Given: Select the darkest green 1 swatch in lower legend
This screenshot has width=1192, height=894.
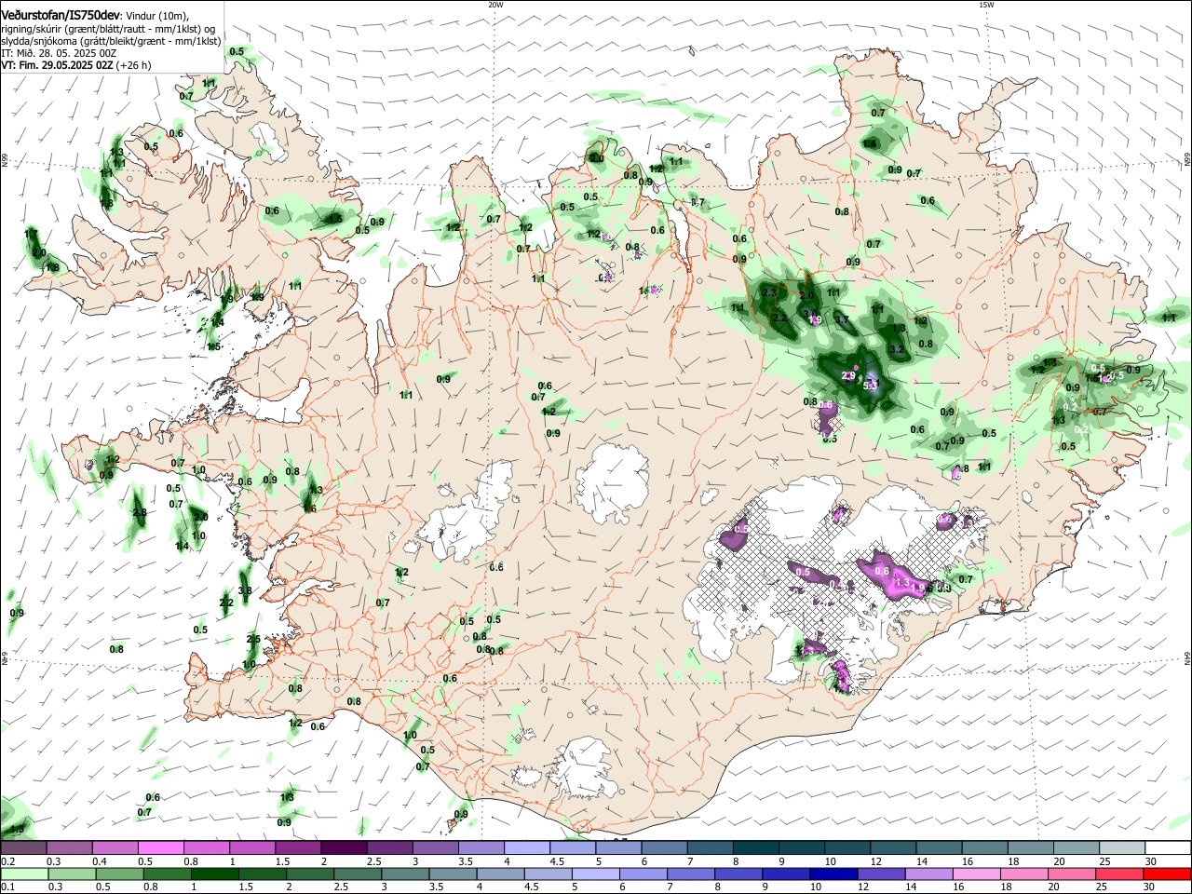Looking at the screenshot, I should [x=214, y=874].
